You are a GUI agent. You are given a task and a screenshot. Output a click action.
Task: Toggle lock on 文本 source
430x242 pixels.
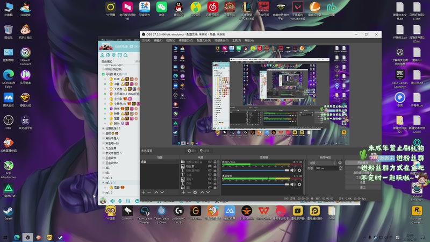pyautogui.click(x=215, y=175)
